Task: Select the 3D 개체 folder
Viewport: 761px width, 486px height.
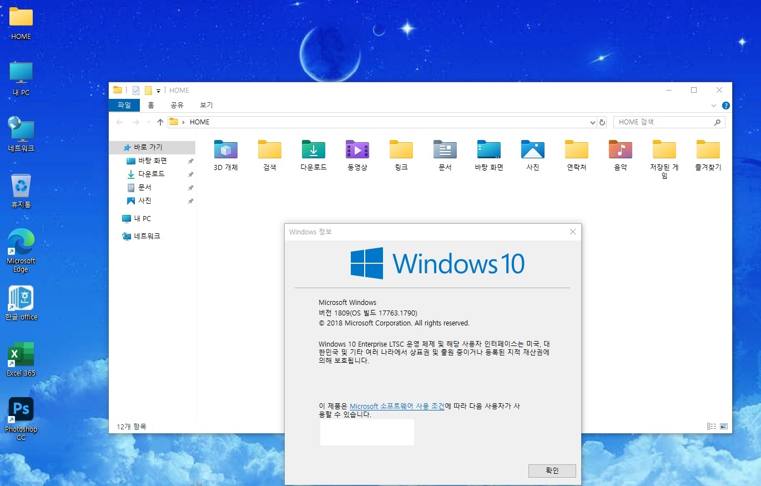Action: coord(226,156)
